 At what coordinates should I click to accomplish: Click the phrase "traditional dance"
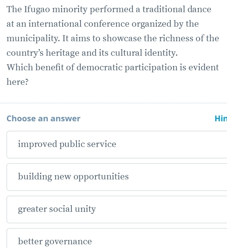[177, 9]
